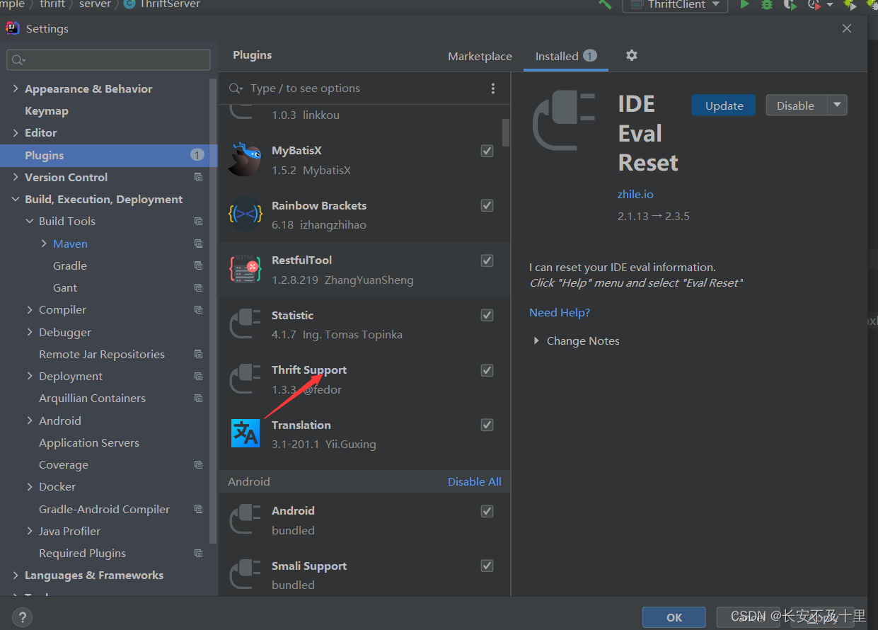Click the settings tree scrollbar
The height and width of the screenshot is (630, 878).
tap(213, 311)
